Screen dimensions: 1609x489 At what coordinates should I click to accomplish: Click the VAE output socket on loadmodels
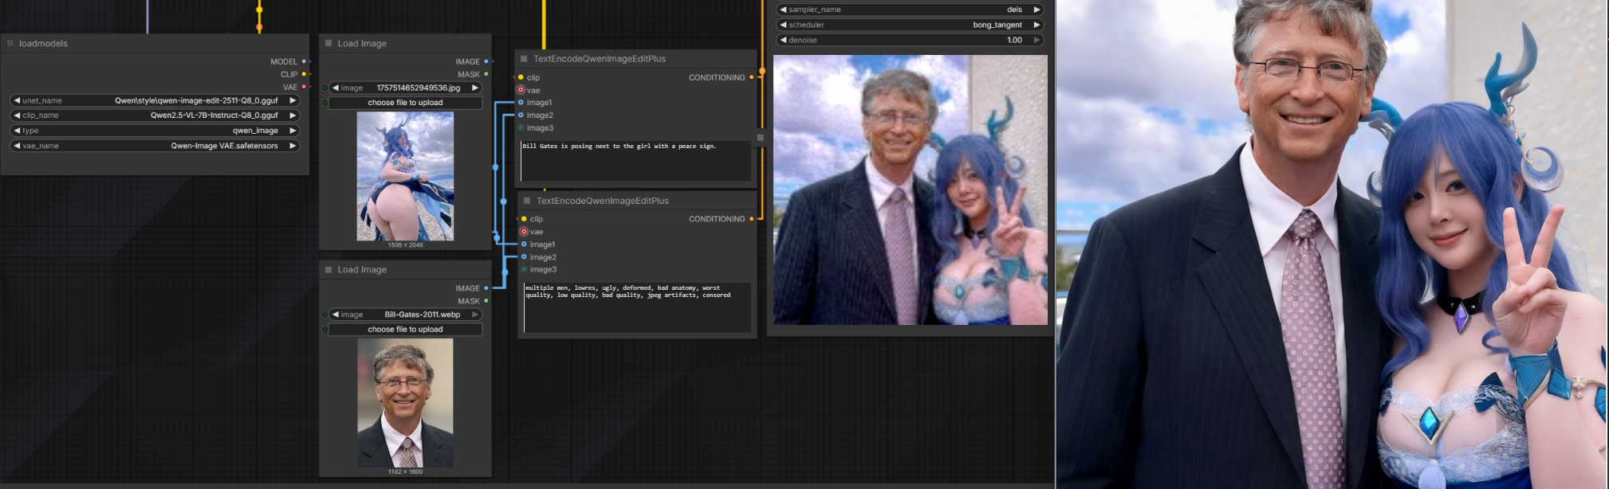pos(304,87)
